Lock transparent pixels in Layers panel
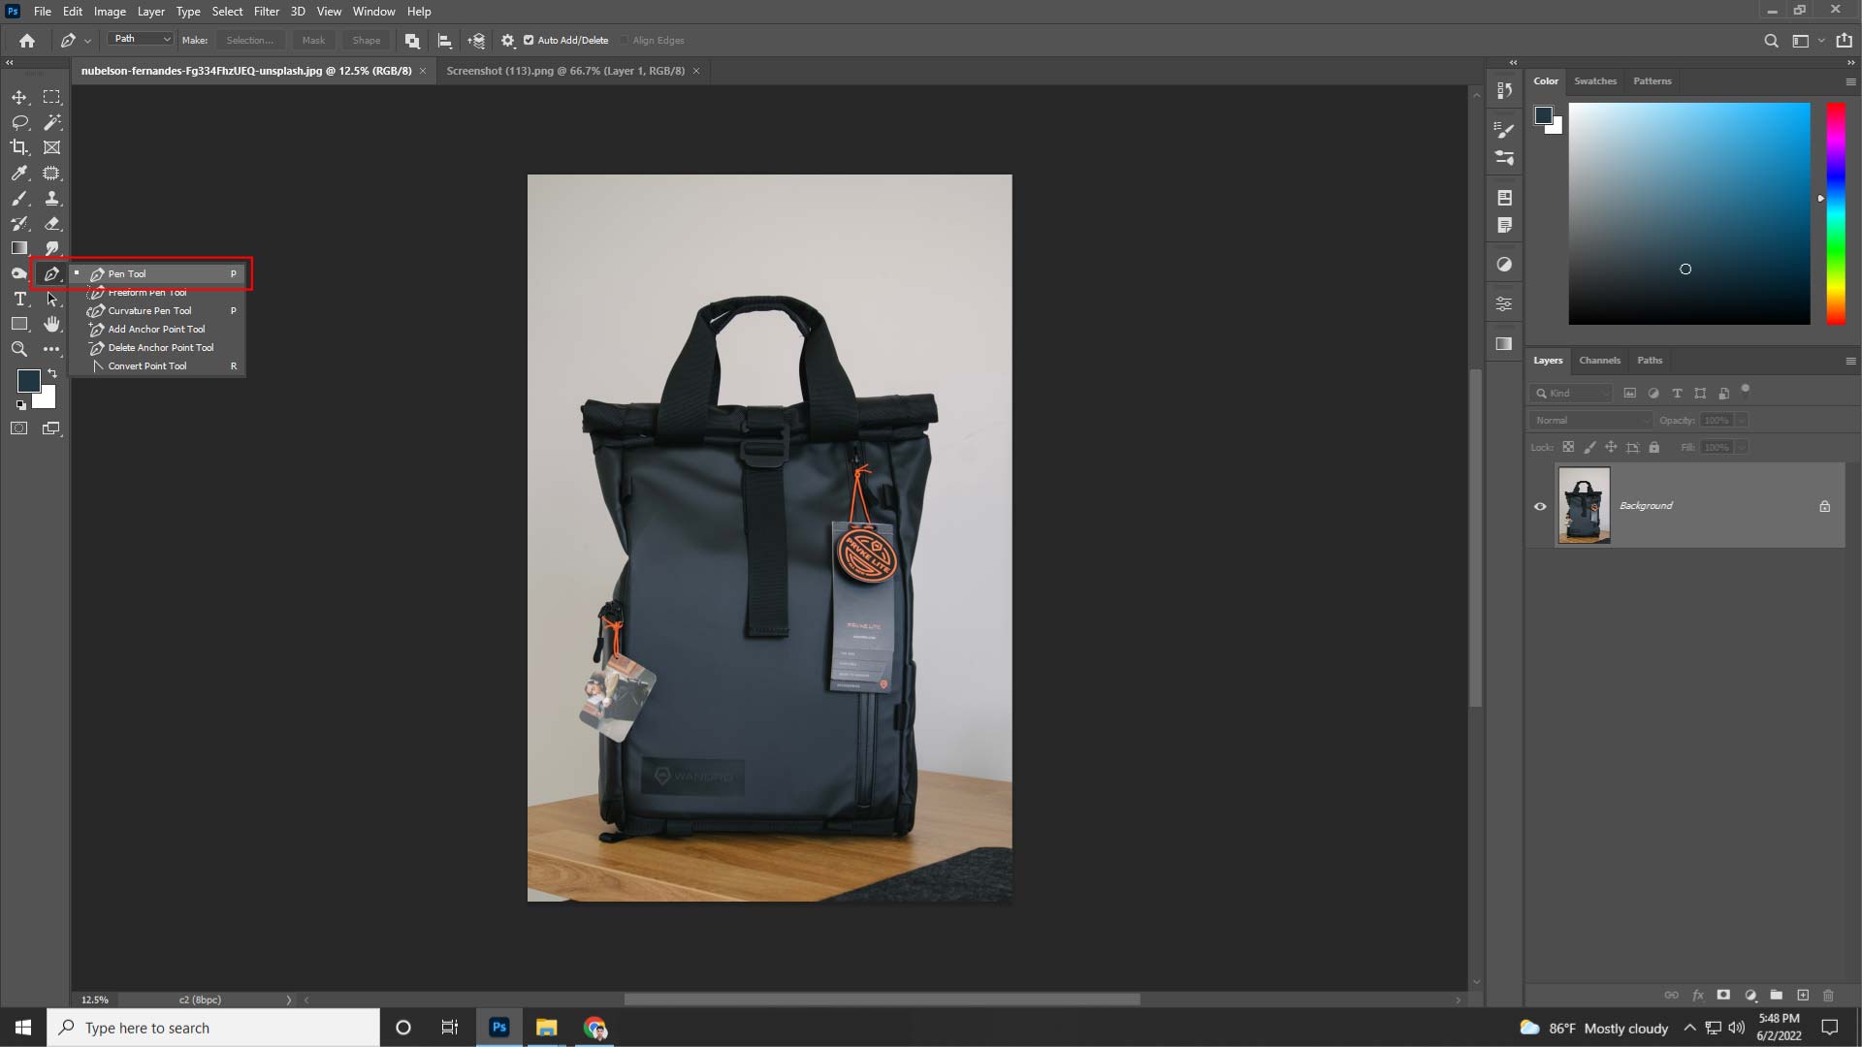 click(1569, 447)
